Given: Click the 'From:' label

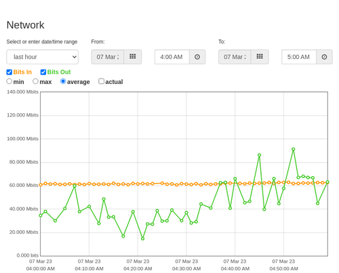Looking at the screenshot, I should pyautogui.click(x=98, y=42).
